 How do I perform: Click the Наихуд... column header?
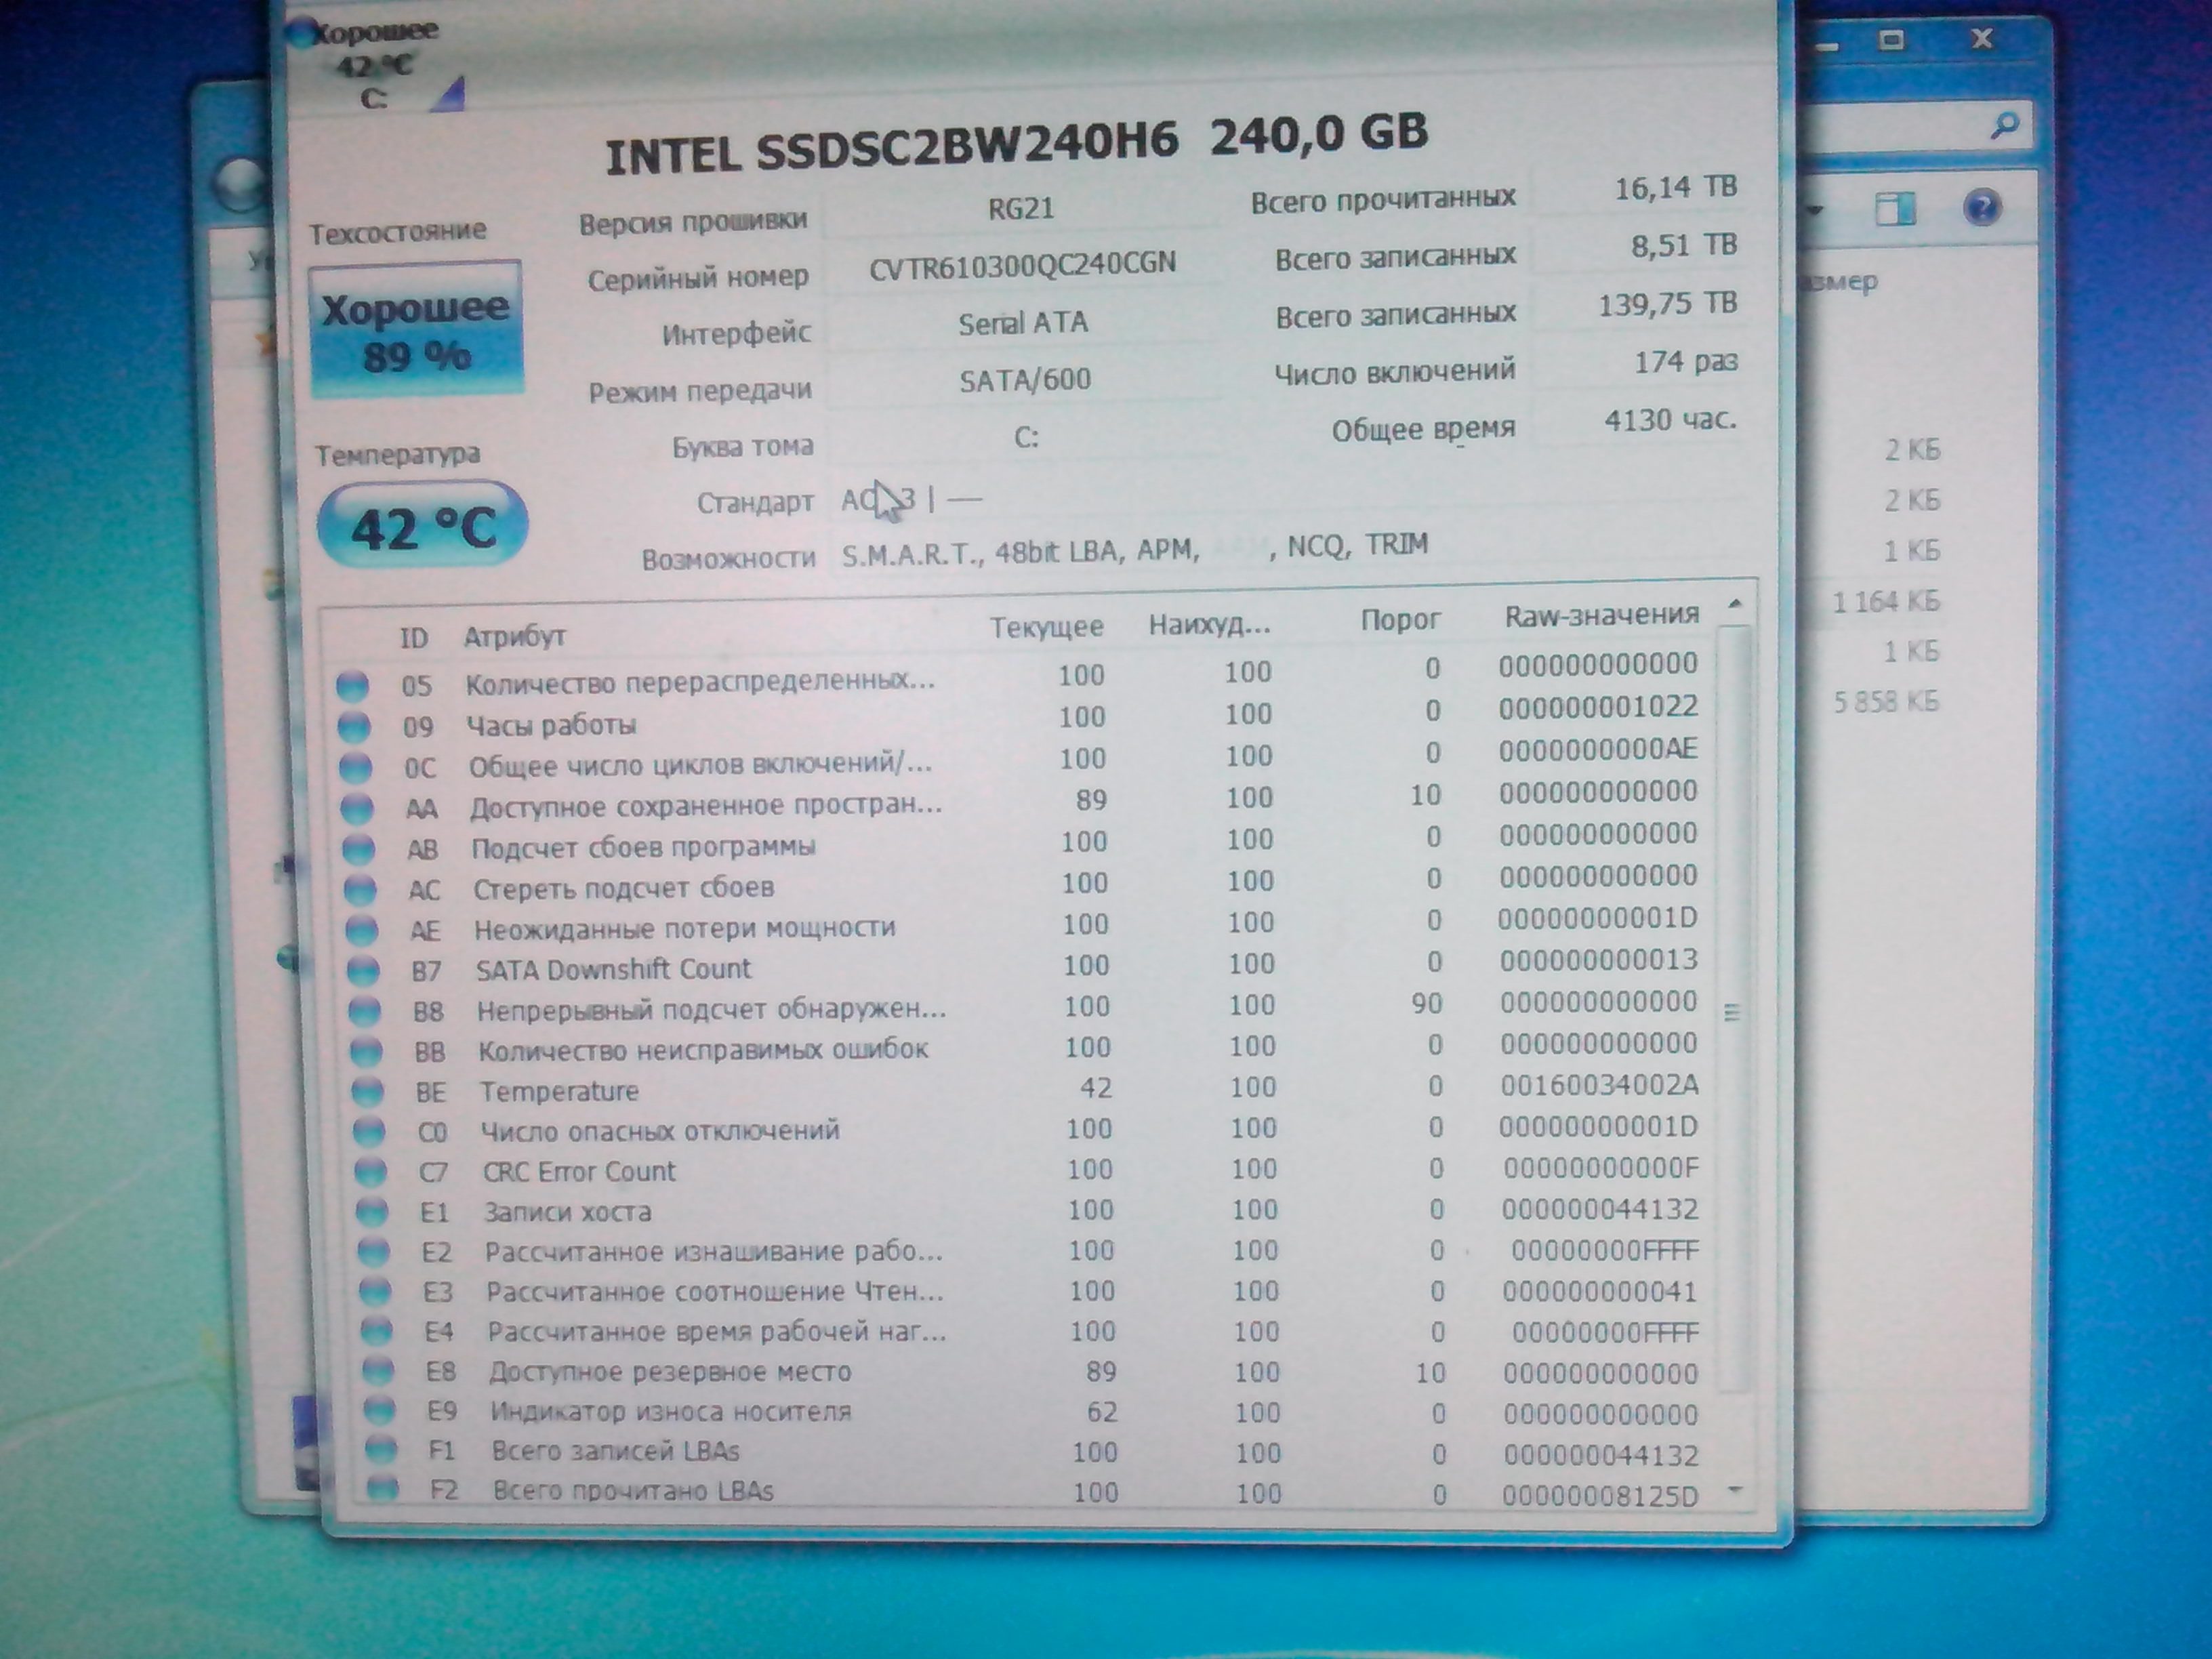(x=1209, y=625)
